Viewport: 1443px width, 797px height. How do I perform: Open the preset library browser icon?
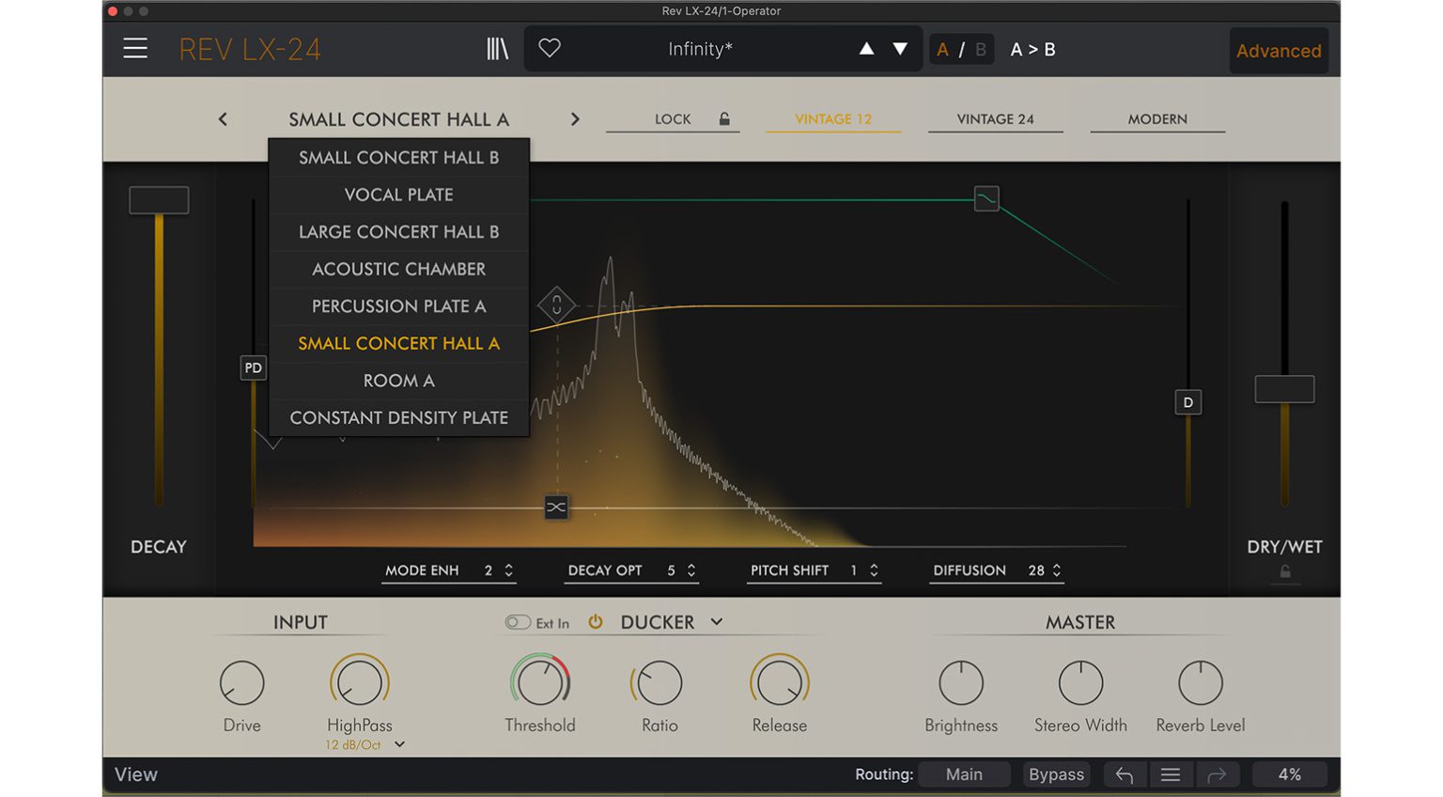point(497,48)
